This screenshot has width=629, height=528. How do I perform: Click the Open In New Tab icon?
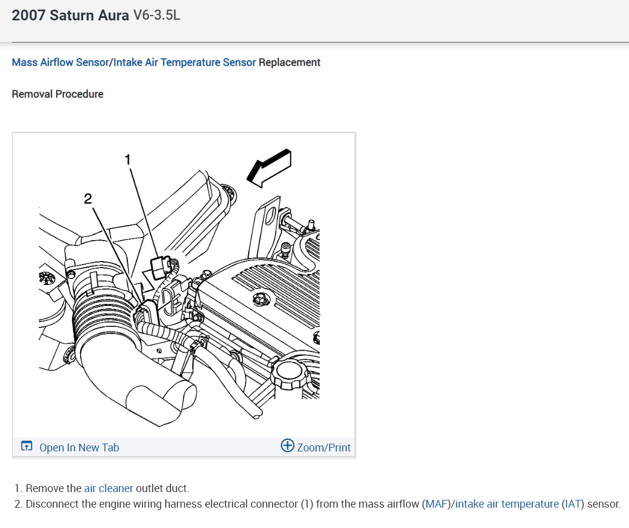(26, 447)
